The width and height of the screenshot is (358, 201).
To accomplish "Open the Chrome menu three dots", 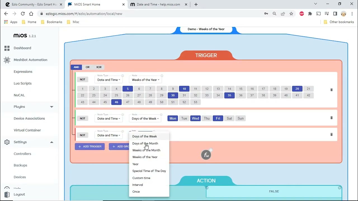I will click(352, 13).
